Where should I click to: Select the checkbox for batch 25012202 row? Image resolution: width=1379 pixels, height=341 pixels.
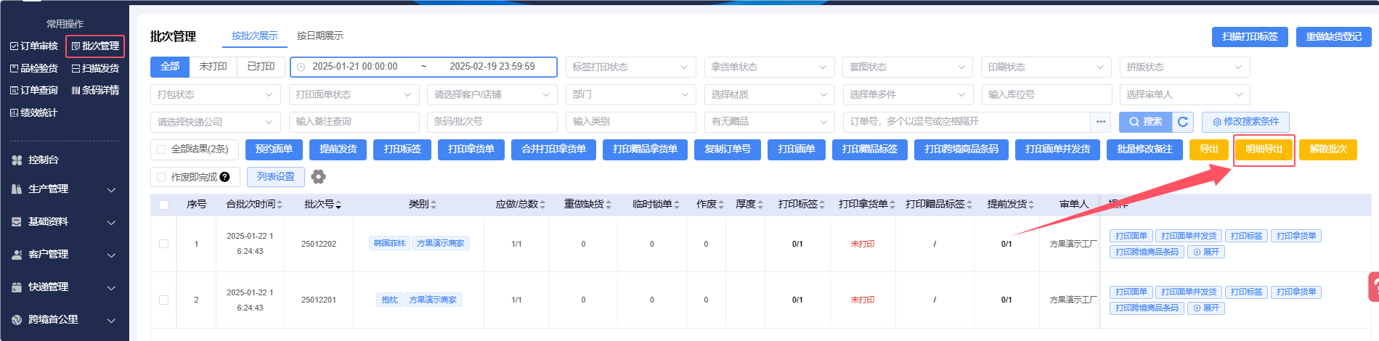(x=163, y=244)
